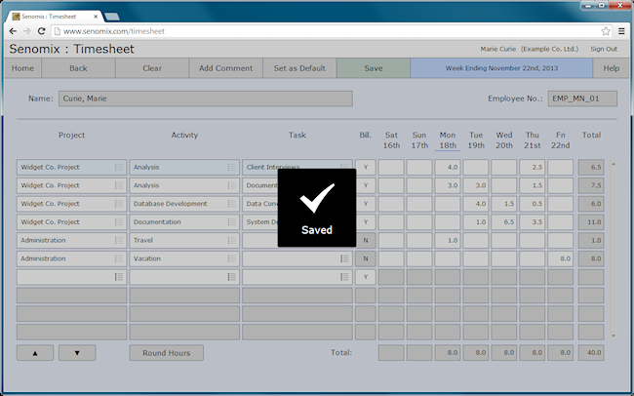Click the Sign Out link
Screen dimensions: 634x396
[604, 49]
